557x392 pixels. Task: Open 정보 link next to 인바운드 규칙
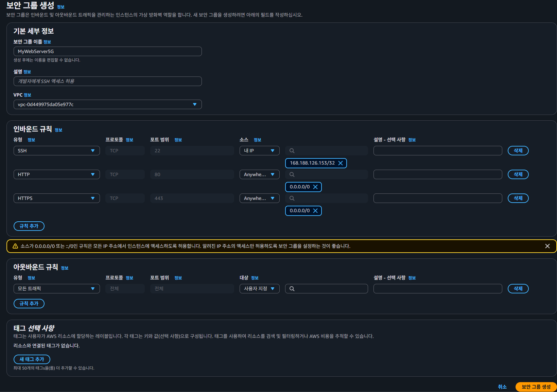58,130
